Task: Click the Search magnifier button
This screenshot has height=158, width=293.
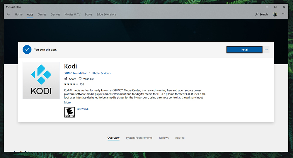Action: (x=262, y=14)
